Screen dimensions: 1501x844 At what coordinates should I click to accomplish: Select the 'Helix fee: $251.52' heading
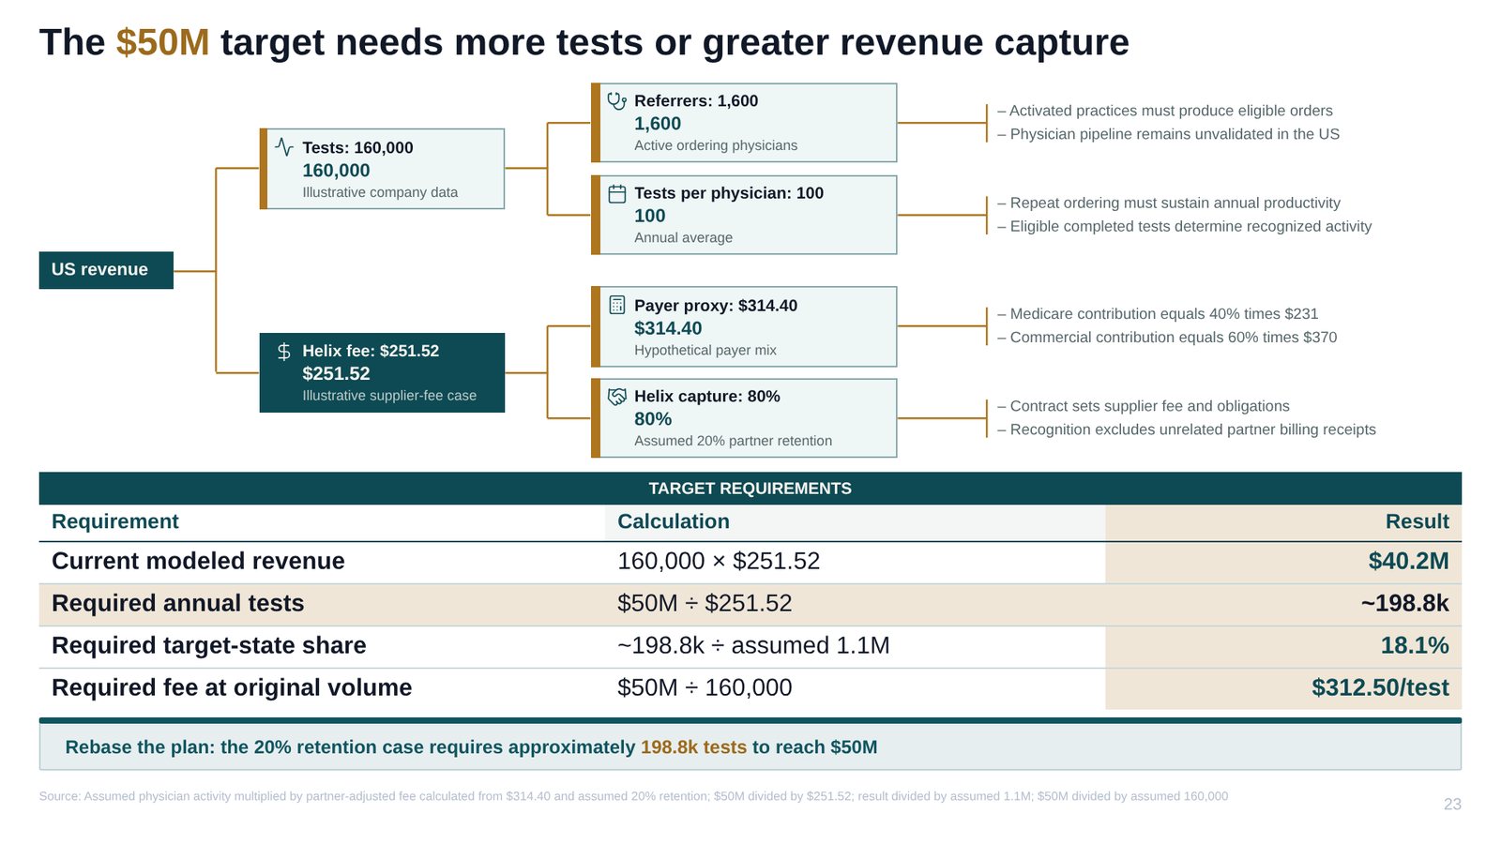pos(371,351)
